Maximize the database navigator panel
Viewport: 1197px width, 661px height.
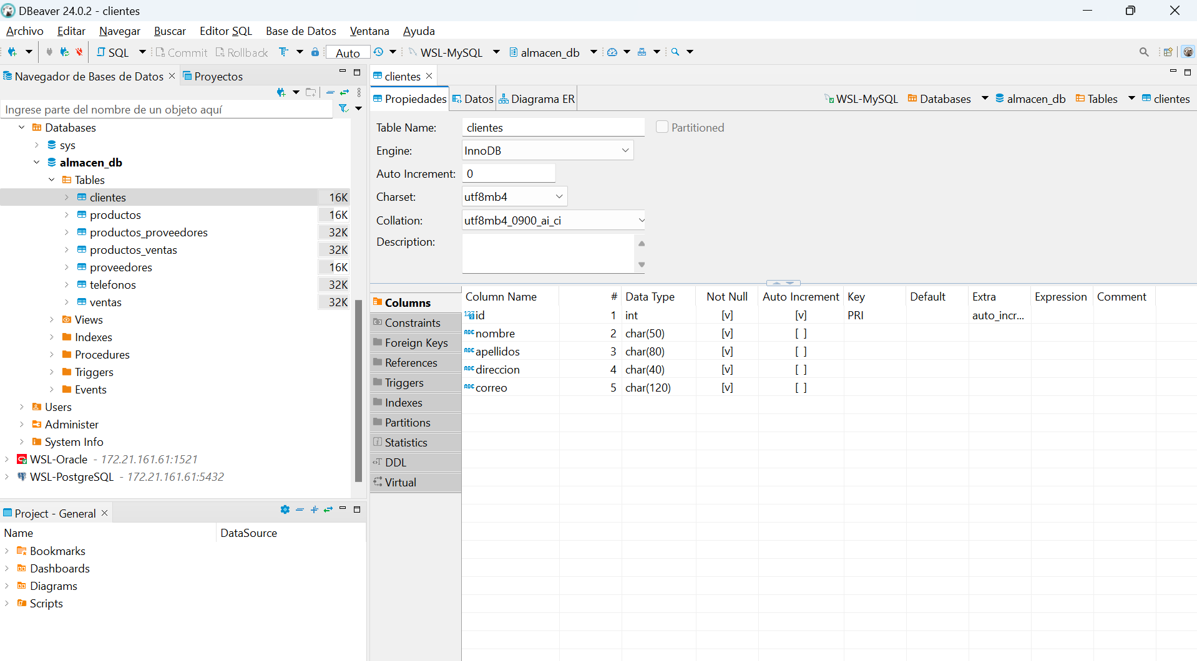(x=357, y=72)
